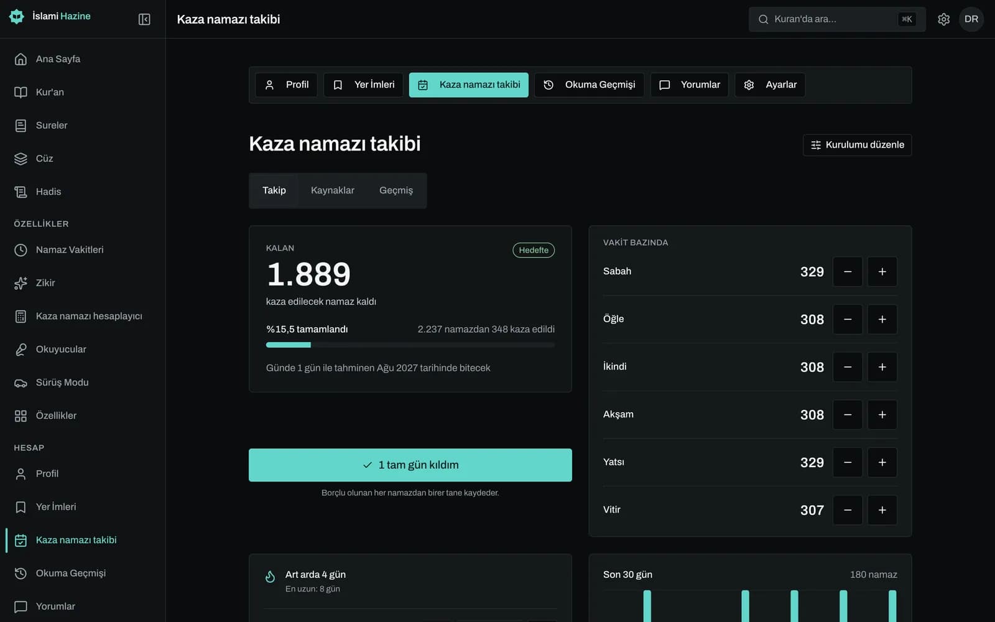Open the Cüz section
The image size is (995, 622).
coord(83,159)
